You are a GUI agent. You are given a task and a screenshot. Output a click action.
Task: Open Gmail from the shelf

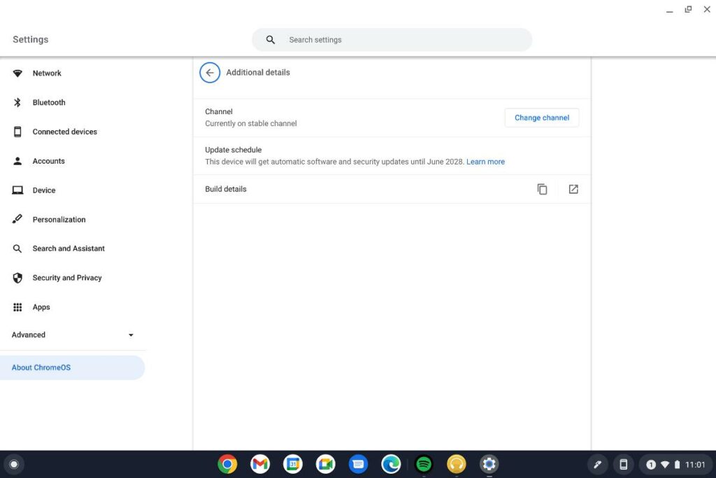[259, 463]
